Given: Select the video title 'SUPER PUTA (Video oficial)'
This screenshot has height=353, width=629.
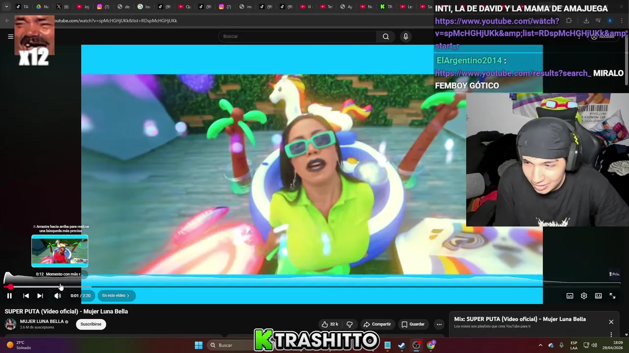Looking at the screenshot, I should point(66,311).
